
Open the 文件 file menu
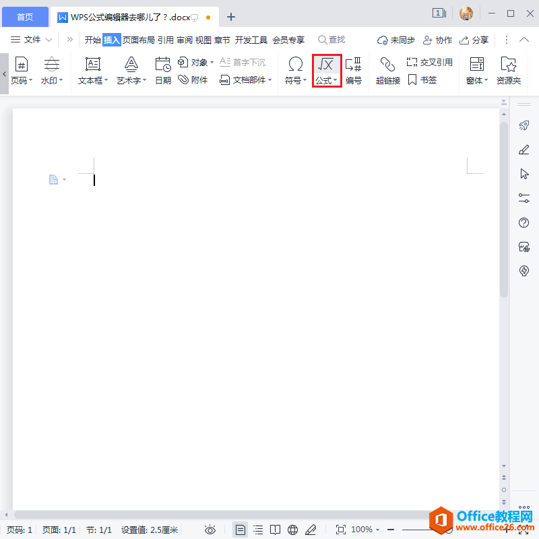point(32,39)
